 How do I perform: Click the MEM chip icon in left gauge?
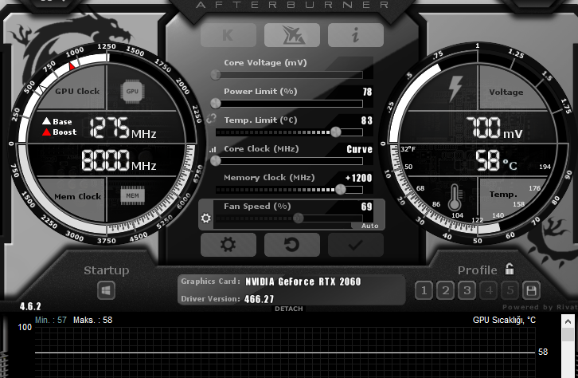pos(133,195)
